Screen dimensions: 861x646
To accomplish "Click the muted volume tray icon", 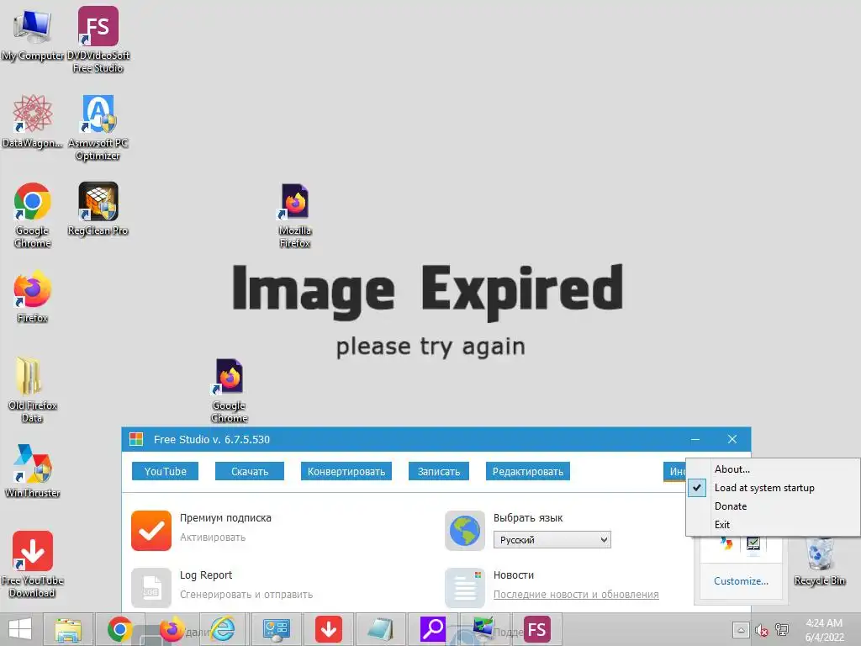I will tap(761, 630).
